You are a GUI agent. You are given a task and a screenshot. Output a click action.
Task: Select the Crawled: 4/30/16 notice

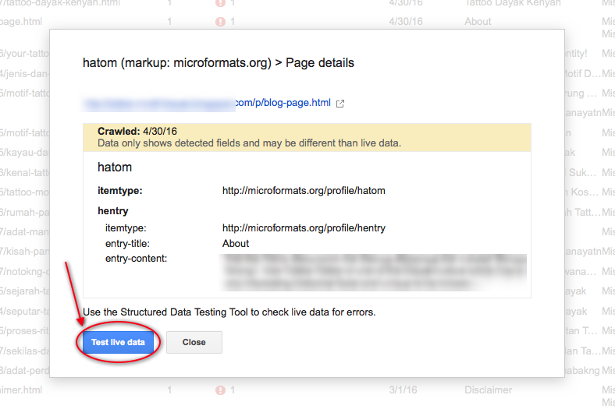click(x=137, y=131)
